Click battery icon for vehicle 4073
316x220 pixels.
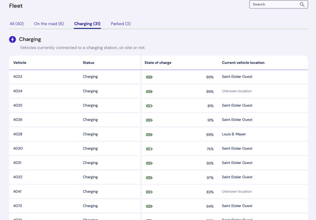pos(149,206)
